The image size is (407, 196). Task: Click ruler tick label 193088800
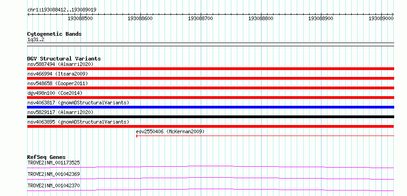pyautogui.click(x=261, y=18)
